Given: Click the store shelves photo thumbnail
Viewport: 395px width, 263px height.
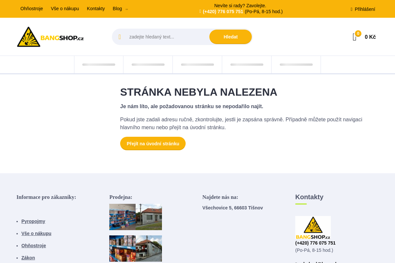Looking at the screenshot, I should 122,217.
